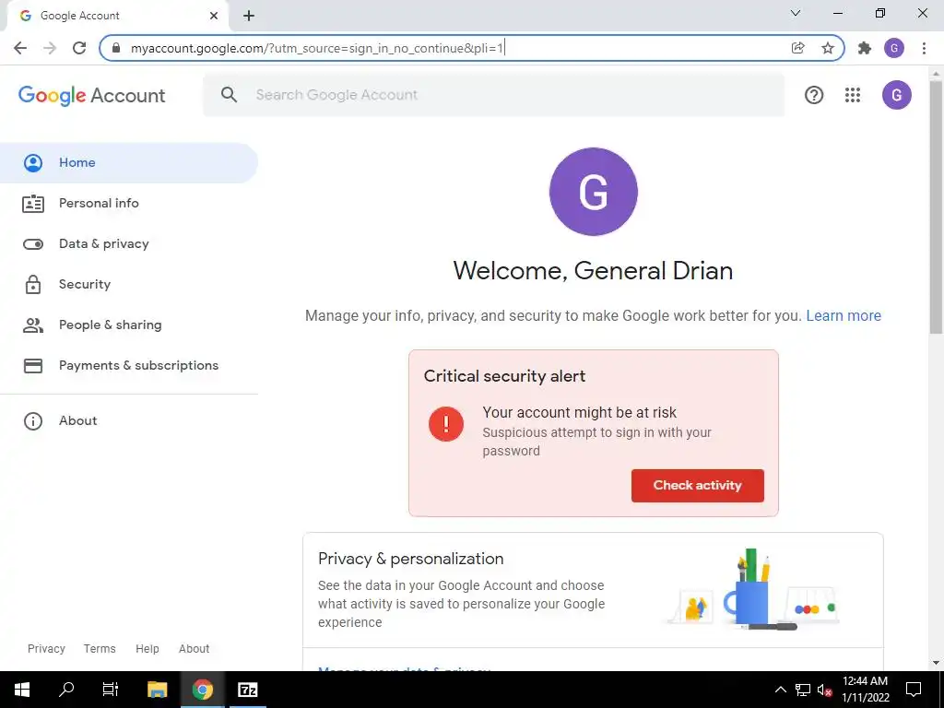Click the page vertical scrollbar thumb
This screenshot has width=944, height=708.
pos(936,206)
